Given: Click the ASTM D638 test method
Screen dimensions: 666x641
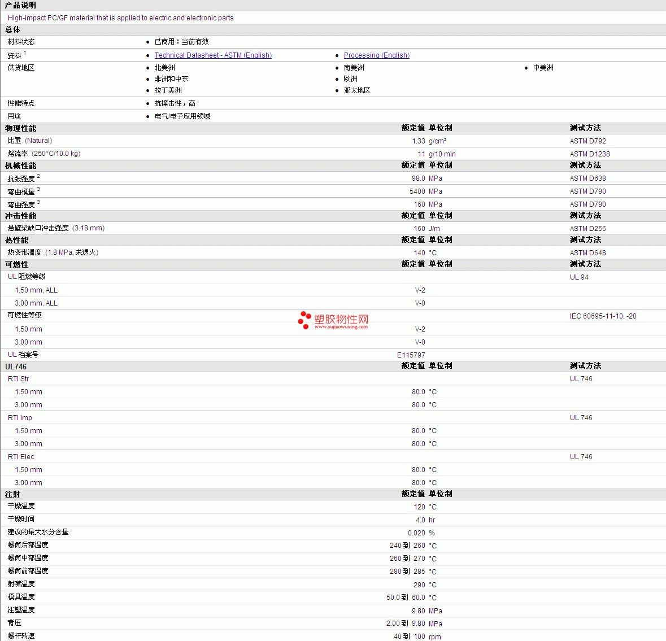Looking at the screenshot, I should point(588,178).
